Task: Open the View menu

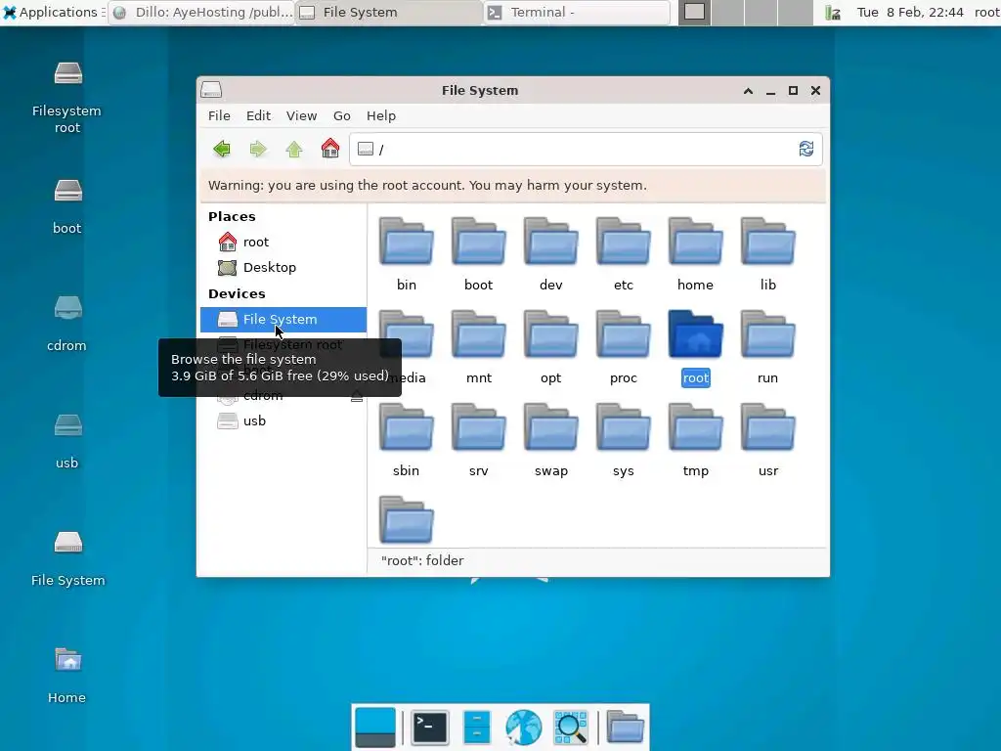Action: tap(301, 115)
